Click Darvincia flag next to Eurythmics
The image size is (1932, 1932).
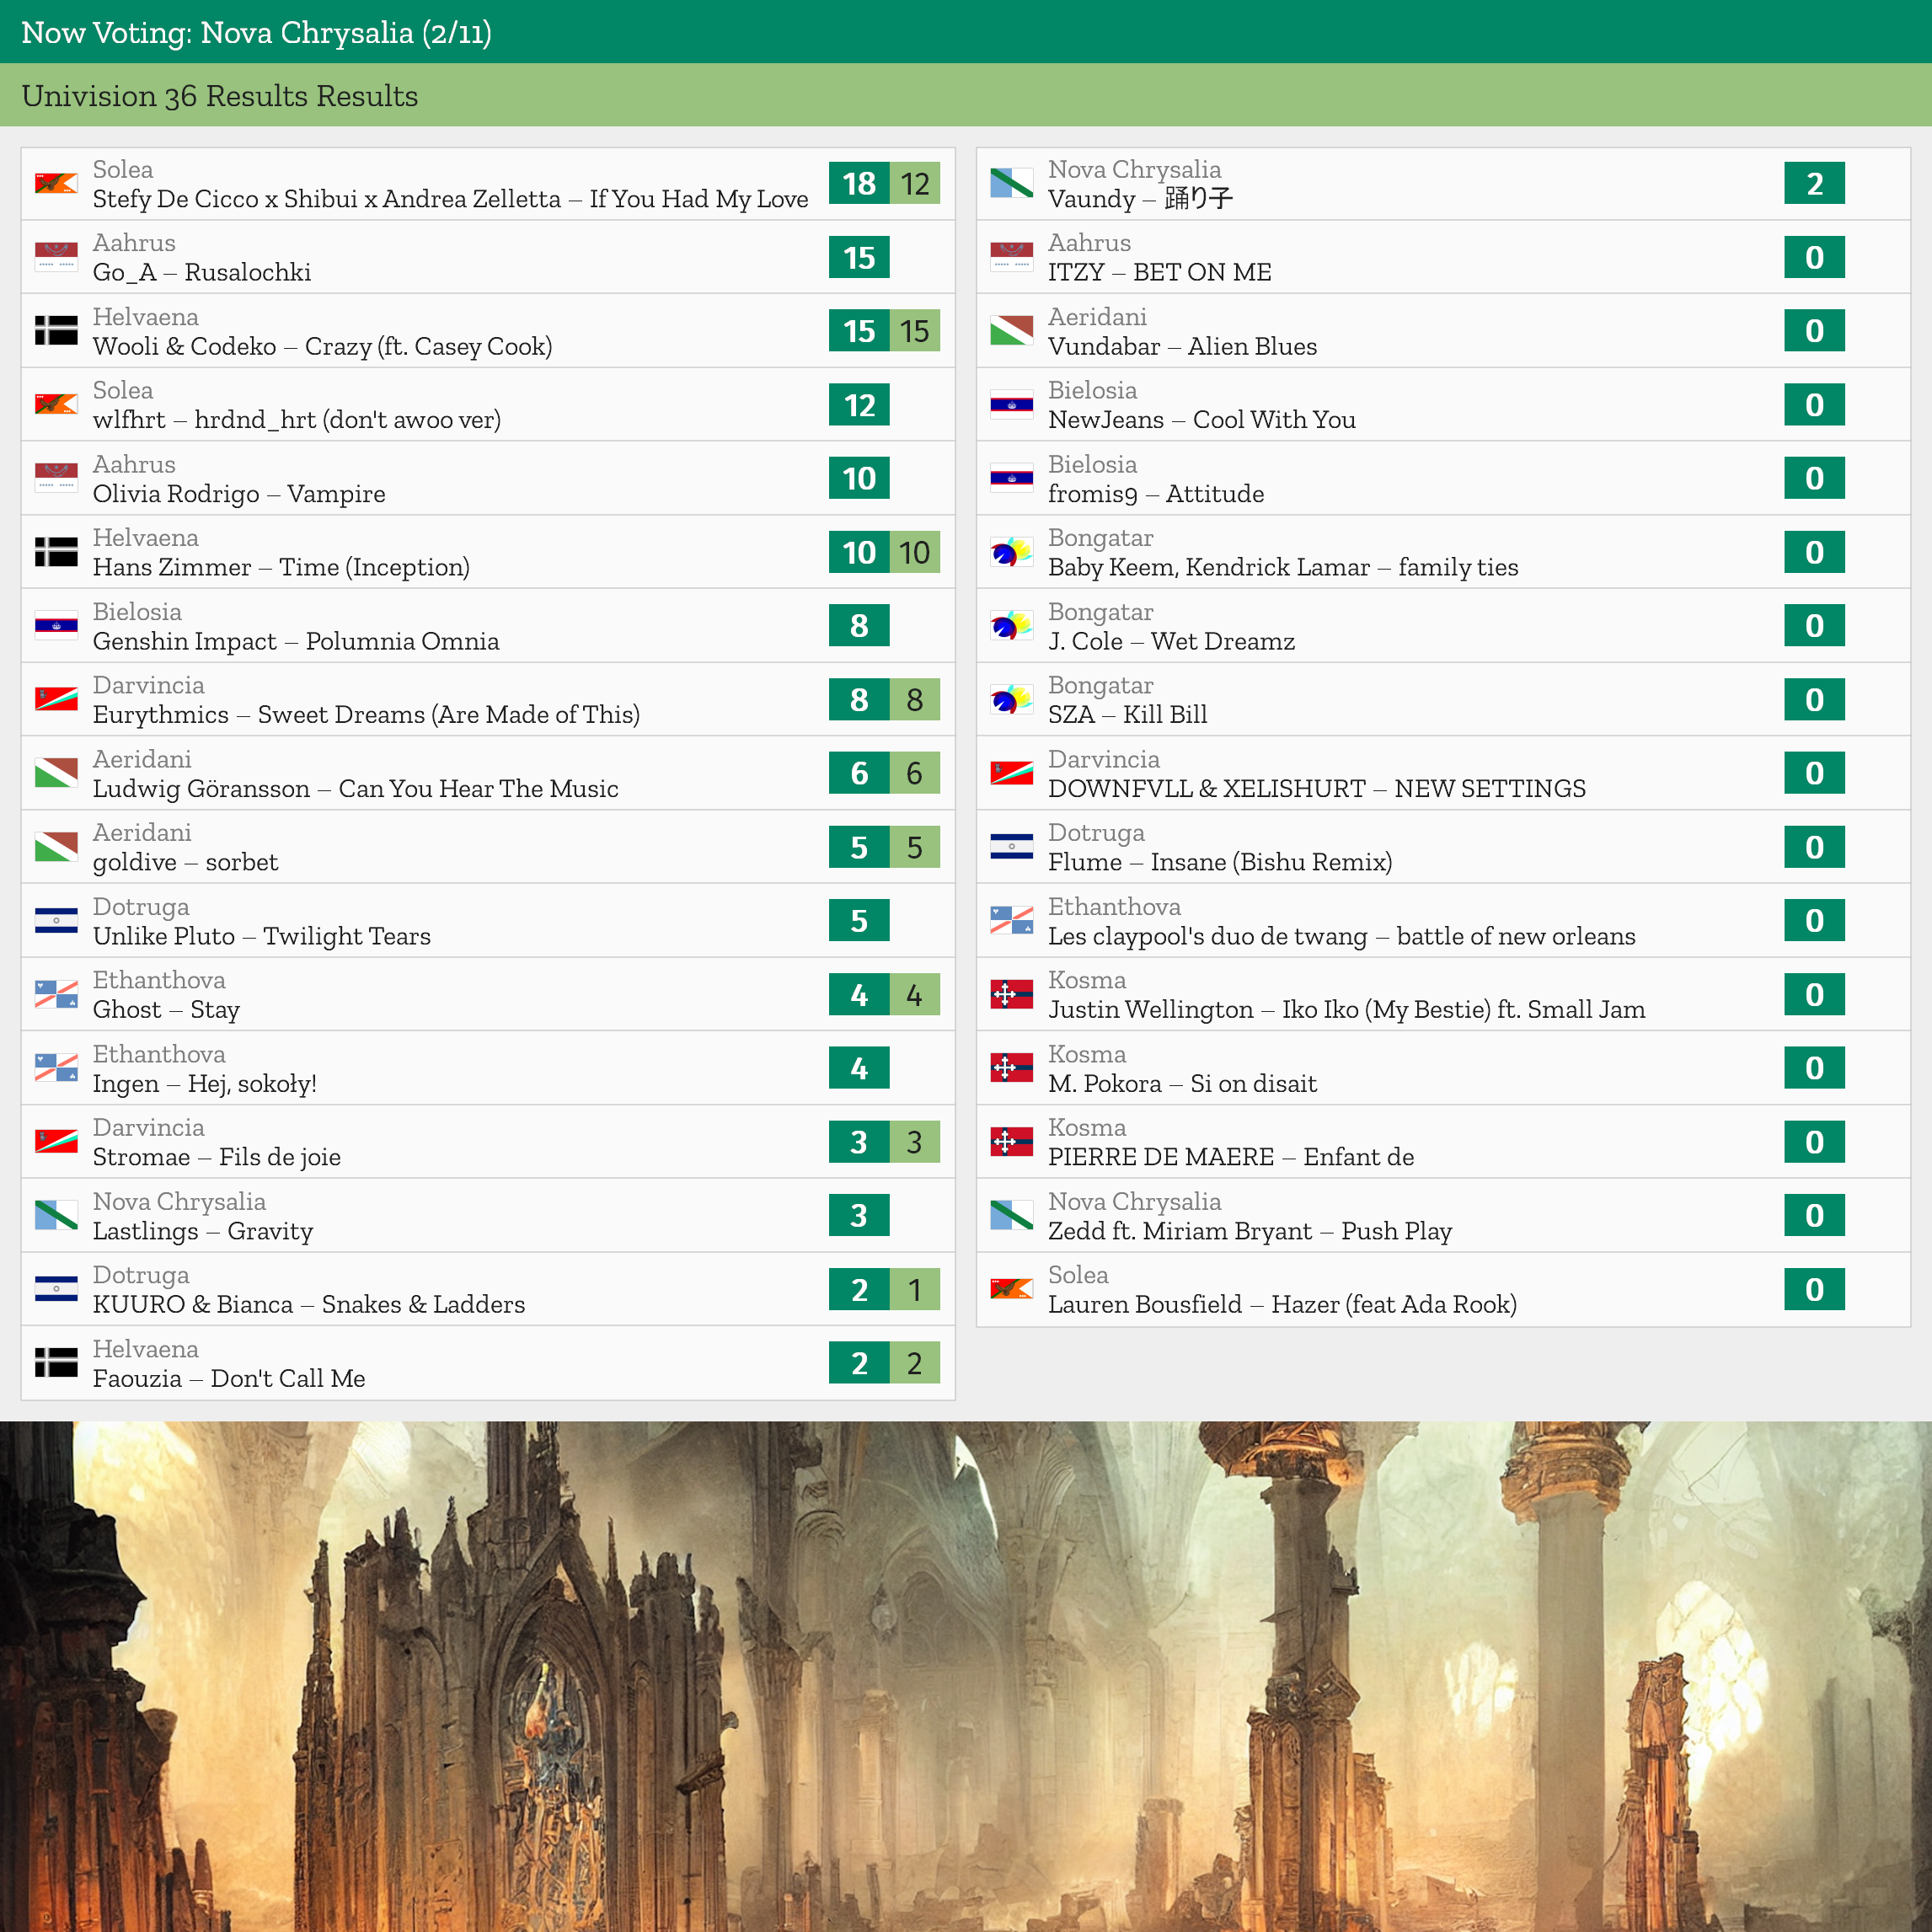coord(56,700)
